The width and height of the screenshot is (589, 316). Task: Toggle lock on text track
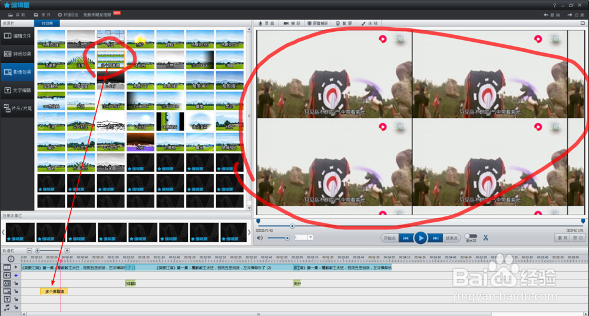[x=16, y=299]
